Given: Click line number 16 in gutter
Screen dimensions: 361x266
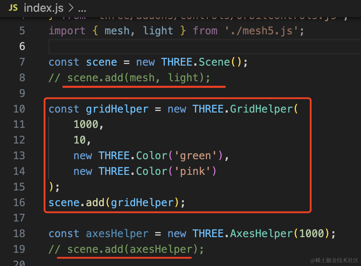Looking at the screenshot, I should point(19,203).
